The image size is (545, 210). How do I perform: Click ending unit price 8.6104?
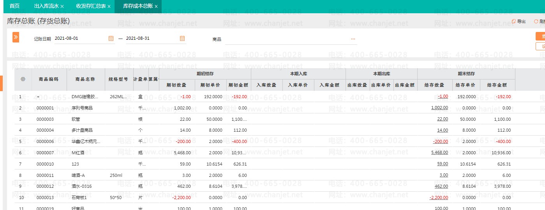[x=469, y=187]
